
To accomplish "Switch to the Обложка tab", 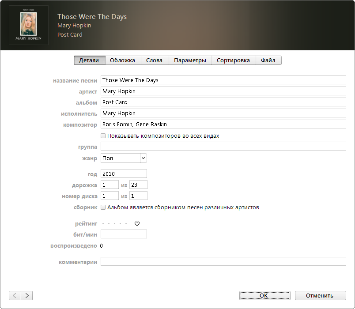I will tap(122, 60).
